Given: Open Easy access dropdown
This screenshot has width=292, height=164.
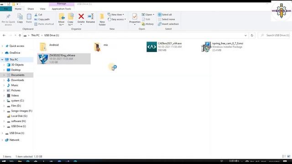Looking at the screenshot, I should click(117, 19).
